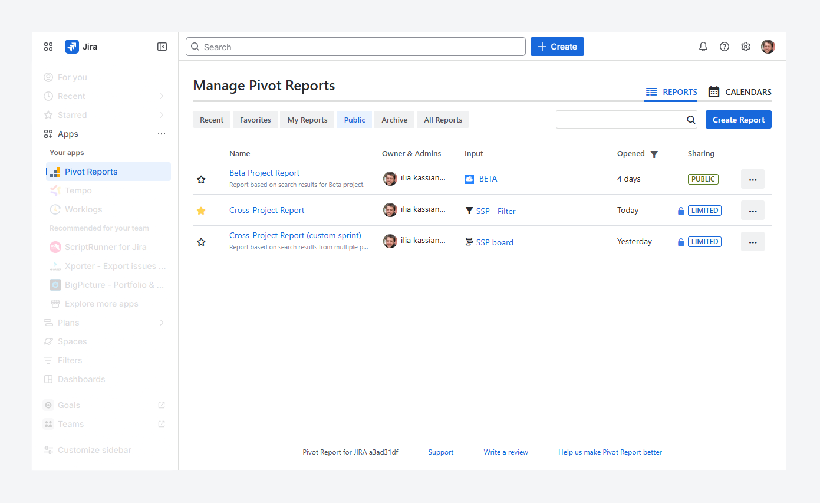Click the LIMITED badge in Cross-Project Report row
This screenshot has height=503, width=820.
point(705,211)
